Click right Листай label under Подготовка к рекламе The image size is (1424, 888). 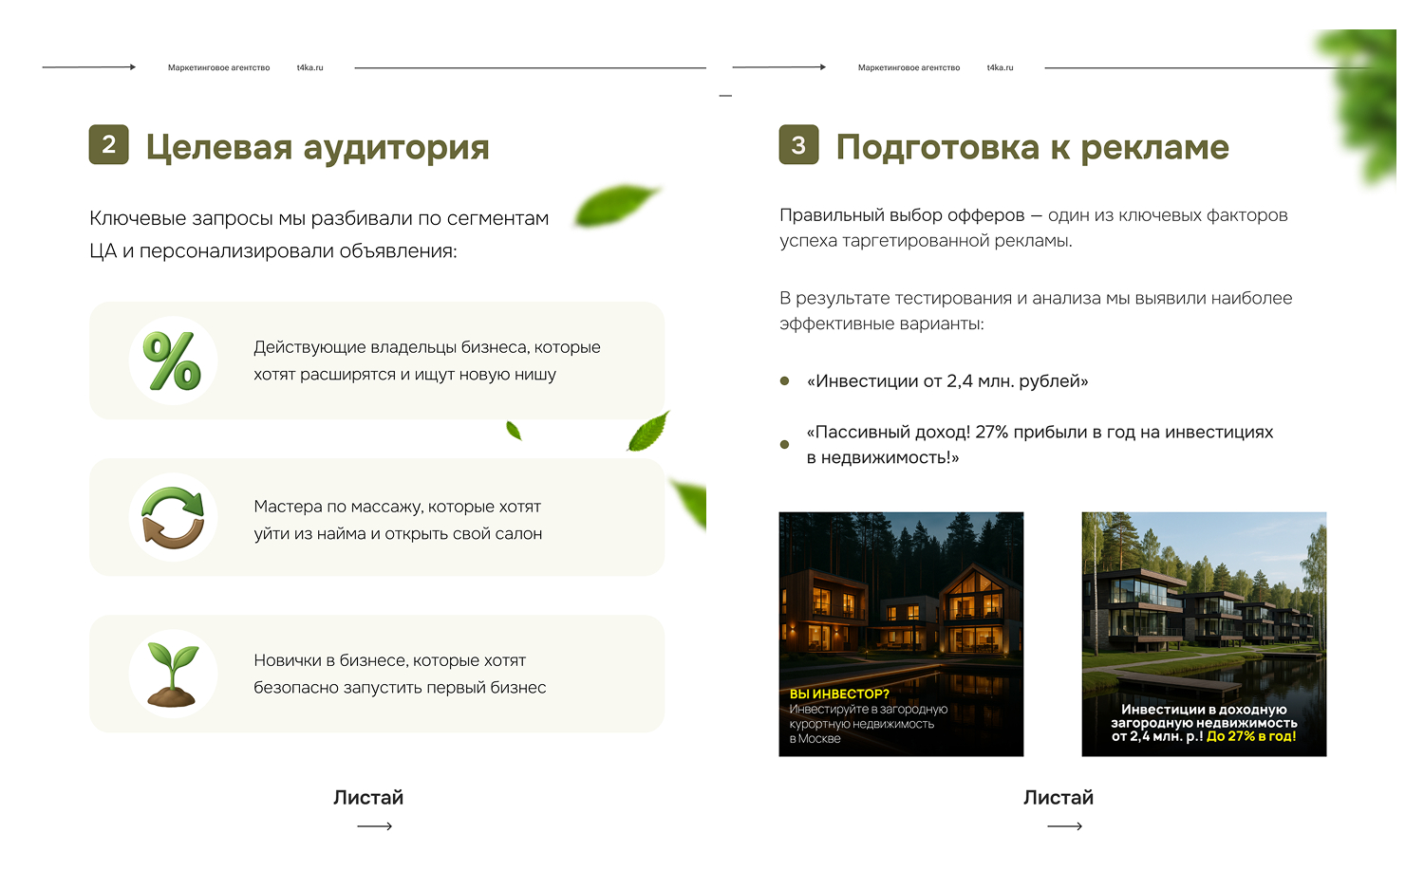[1059, 797]
